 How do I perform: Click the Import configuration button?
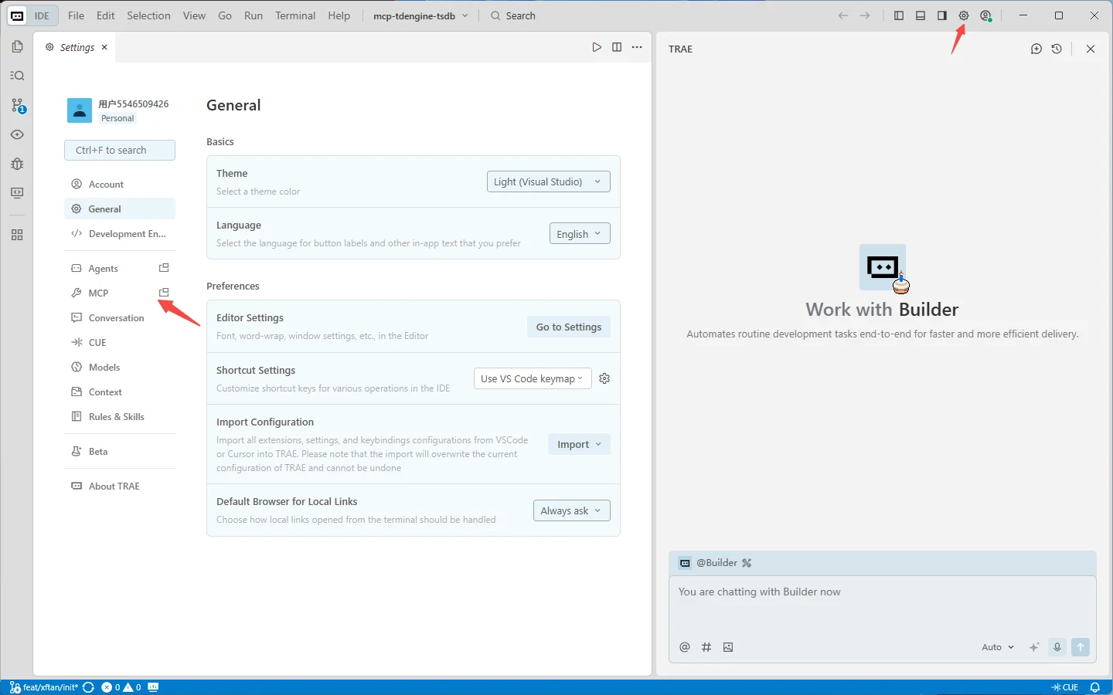click(579, 444)
